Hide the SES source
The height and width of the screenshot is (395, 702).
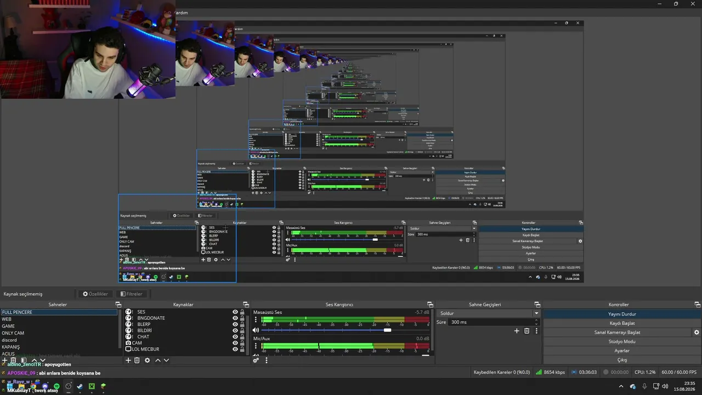point(235,312)
